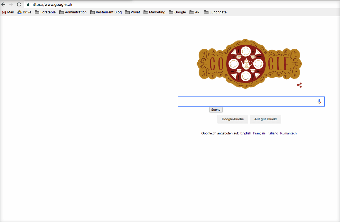Viewport: 340px width, 222px height.
Task: Switch Google language to Rumantsch
Action: (288, 133)
